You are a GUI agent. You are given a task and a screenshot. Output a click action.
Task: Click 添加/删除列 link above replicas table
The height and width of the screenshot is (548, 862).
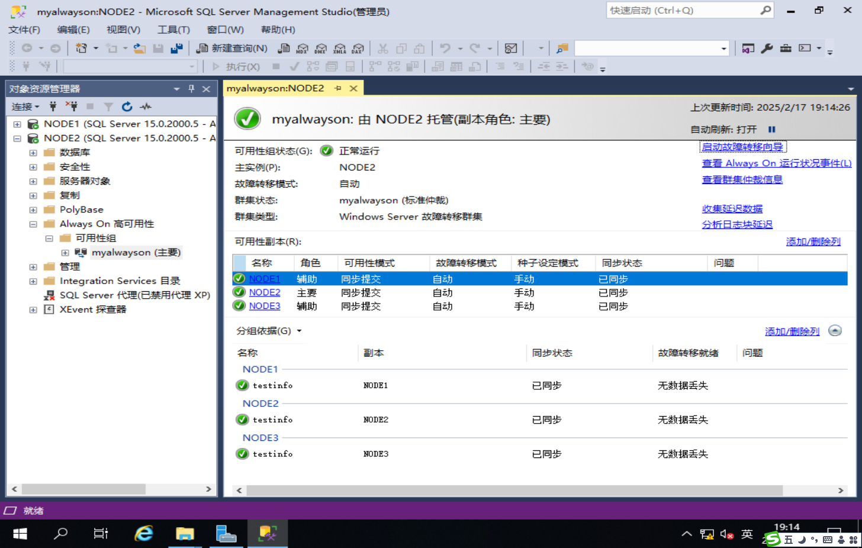(813, 241)
